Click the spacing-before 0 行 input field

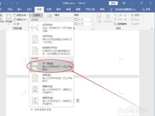tap(84, 20)
